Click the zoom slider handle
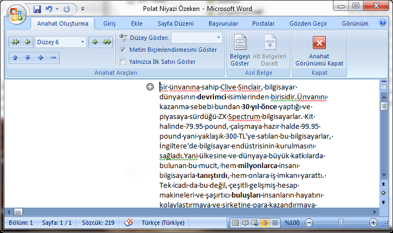 coord(341,222)
